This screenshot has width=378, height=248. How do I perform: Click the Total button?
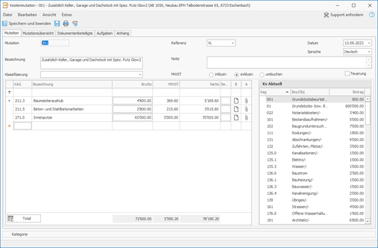pyautogui.click(x=24, y=218)
